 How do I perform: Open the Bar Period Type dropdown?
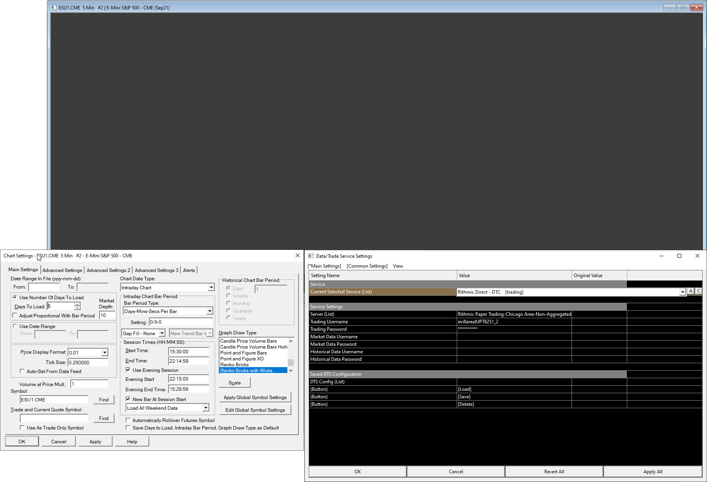tap(210, 311)
